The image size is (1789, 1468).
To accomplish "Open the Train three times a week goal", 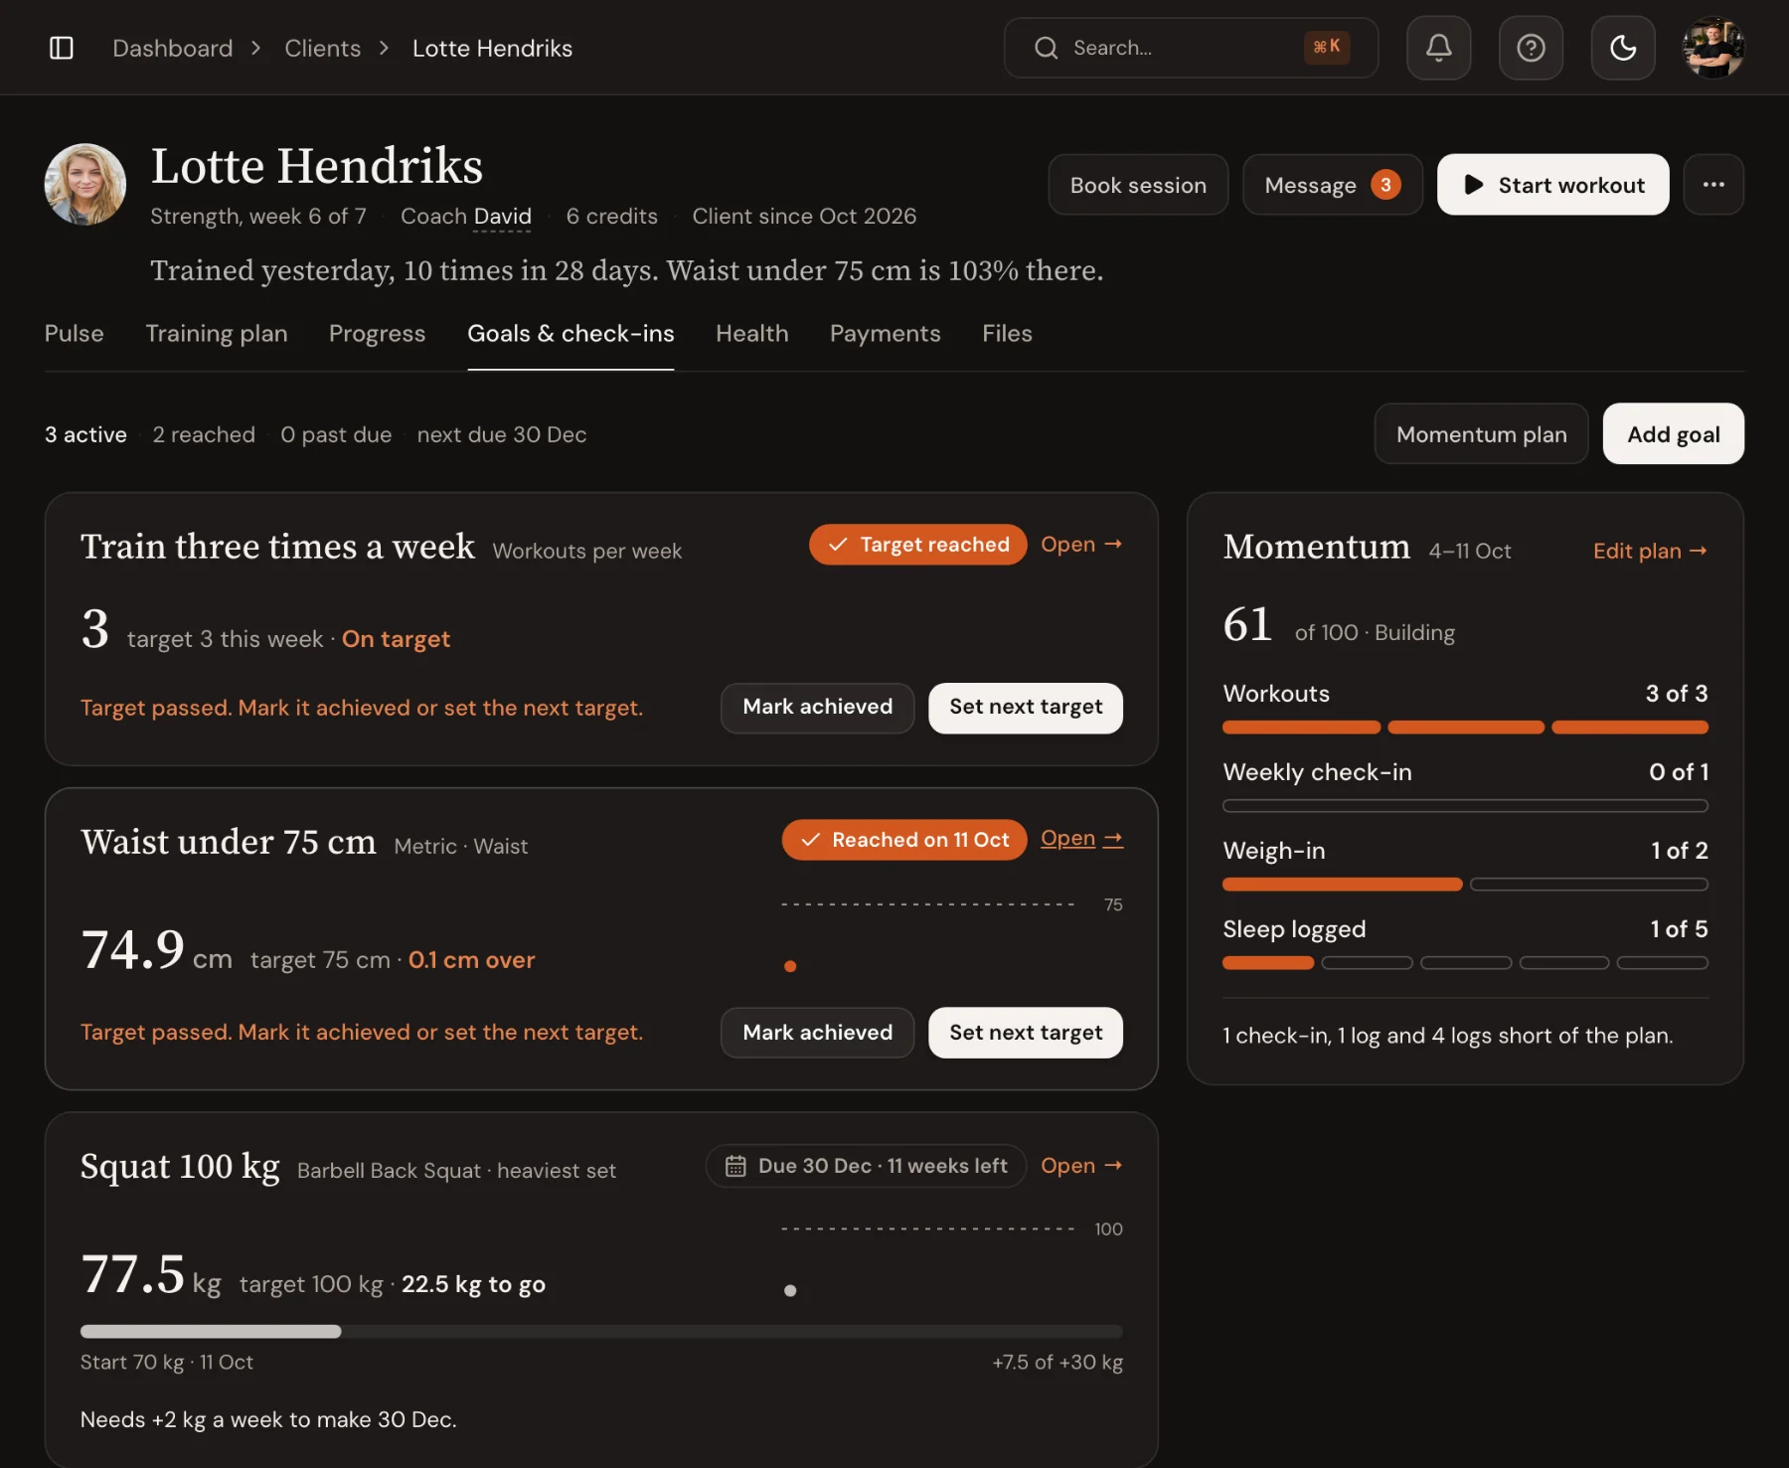I will (x=1081, y=545).
